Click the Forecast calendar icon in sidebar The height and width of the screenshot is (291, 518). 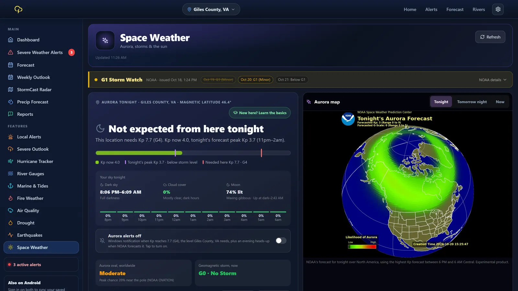(10, 65)
